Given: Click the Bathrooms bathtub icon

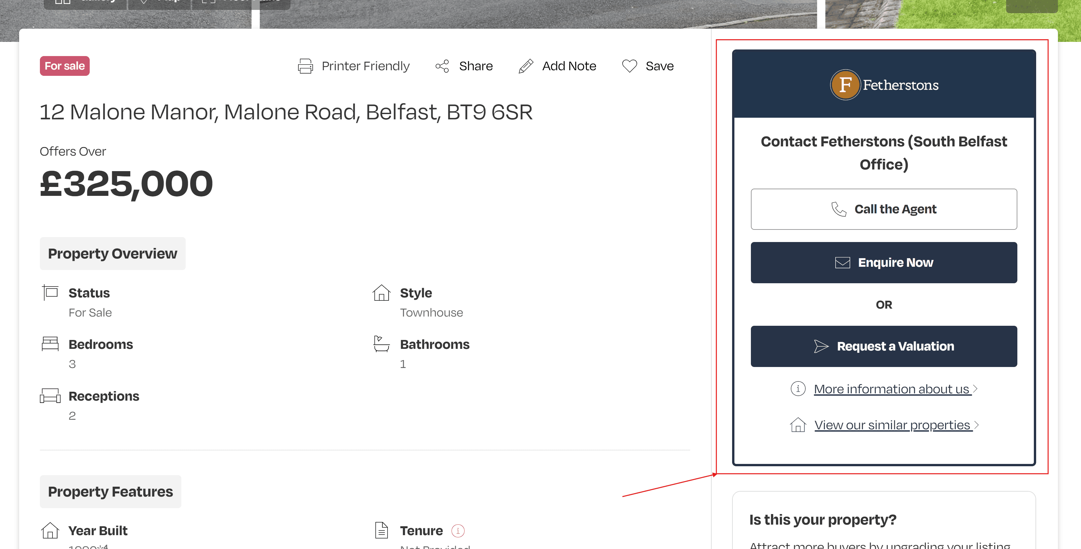Looking at the screenshot, I should [381, 344].
